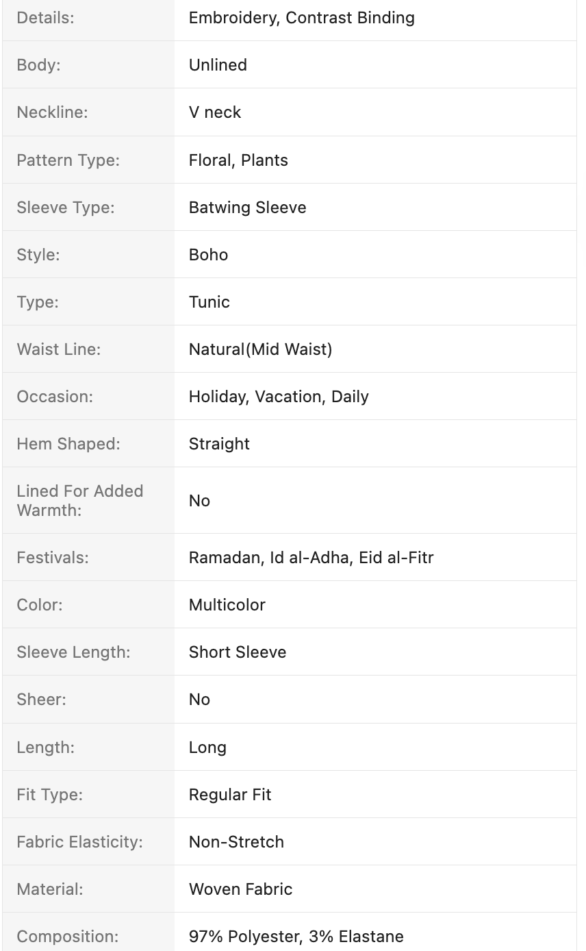Click the Woven Fabric material value
Viewport: 586px width, 951px height.
[x=240, y=889]
